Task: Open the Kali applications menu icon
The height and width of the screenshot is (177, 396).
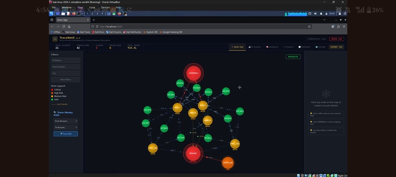Action: (x=51, y=14)
